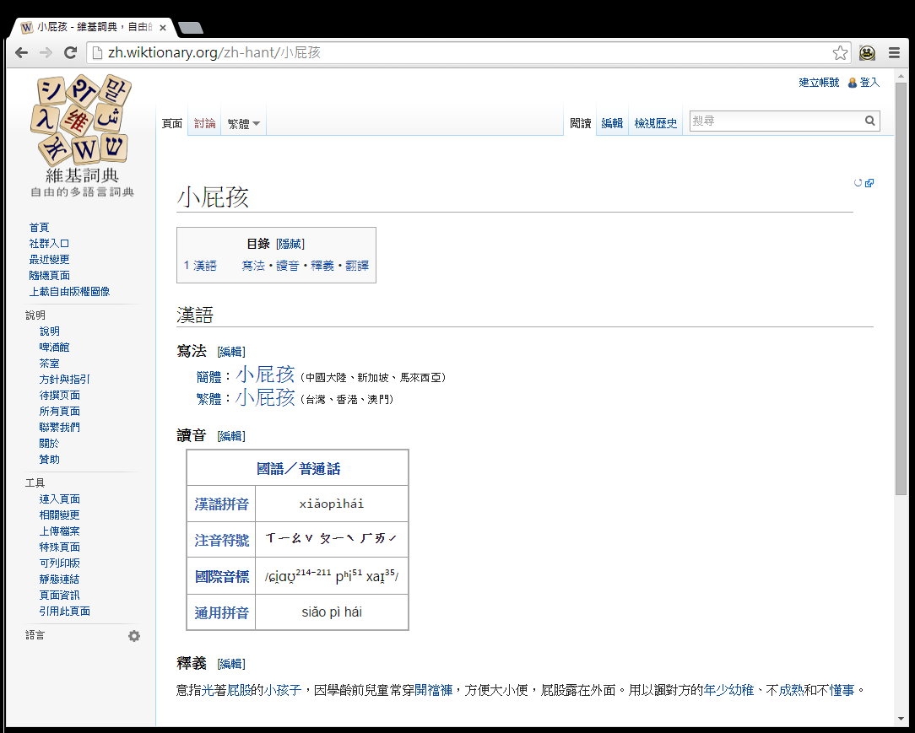Click 建立帳號 link
The height and width of the screenshot is (733, 915).
point(819,82)
